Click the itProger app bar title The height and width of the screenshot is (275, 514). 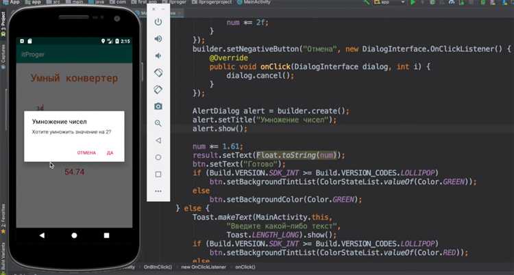[33, 54]
